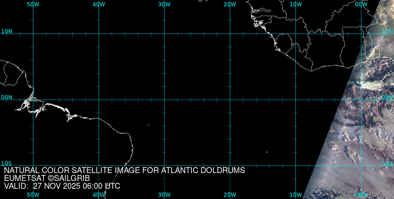Click the equator and 30W grid intersection
This screenshot has height=199, width=394.
(x=164, y=99)
